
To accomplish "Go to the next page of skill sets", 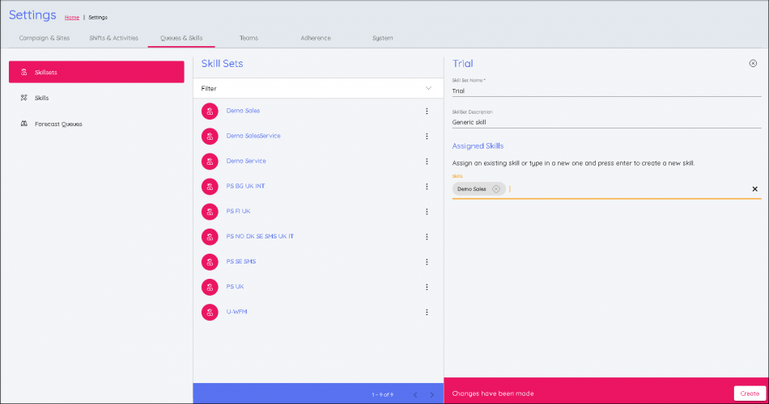I will click(x=432, y=394).
